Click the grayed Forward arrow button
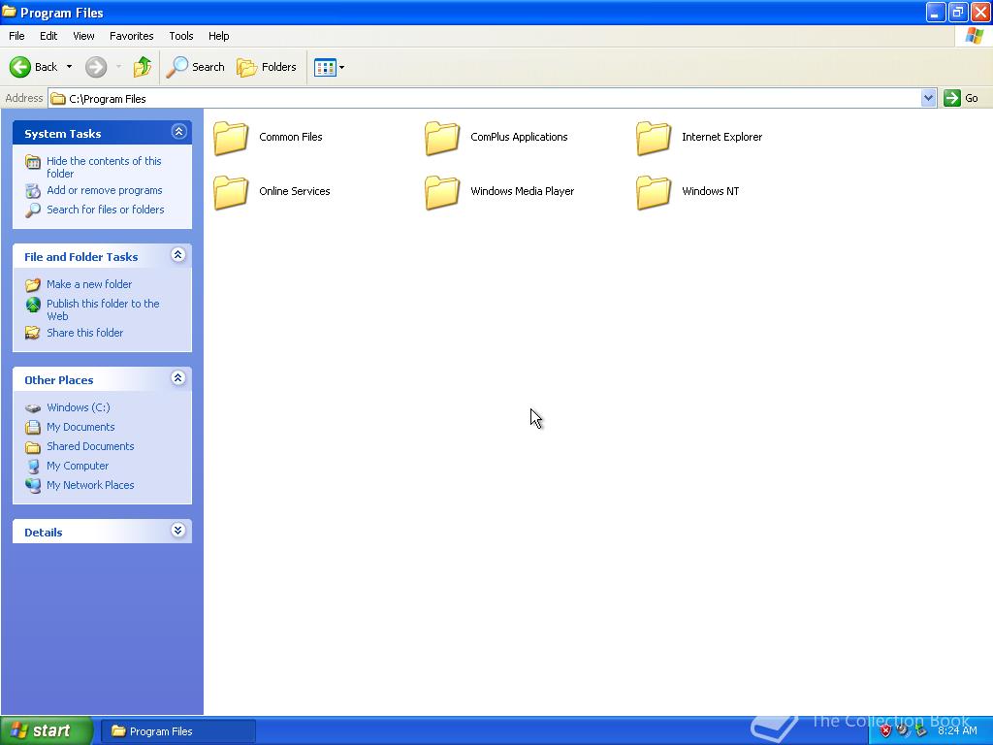The height and width of the screenshot is (745, 993). pos(96,67)
